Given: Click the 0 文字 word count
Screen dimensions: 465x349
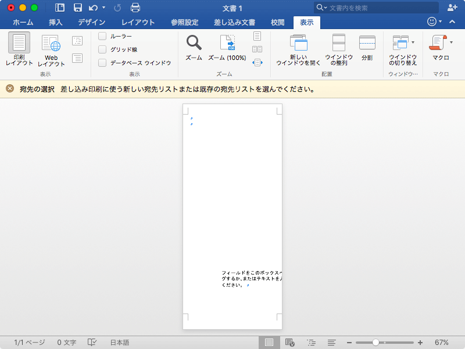Looking at the screenshot, I should [67, 343].
